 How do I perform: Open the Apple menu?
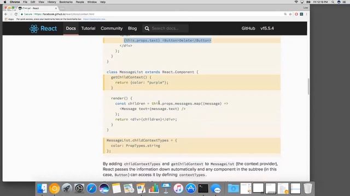point(5,2)
